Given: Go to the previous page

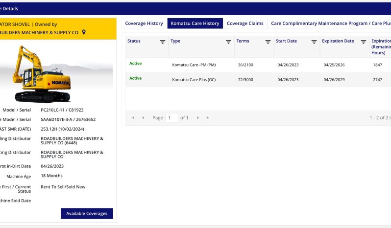Looking at the screenshot, I should coord(143,118).
